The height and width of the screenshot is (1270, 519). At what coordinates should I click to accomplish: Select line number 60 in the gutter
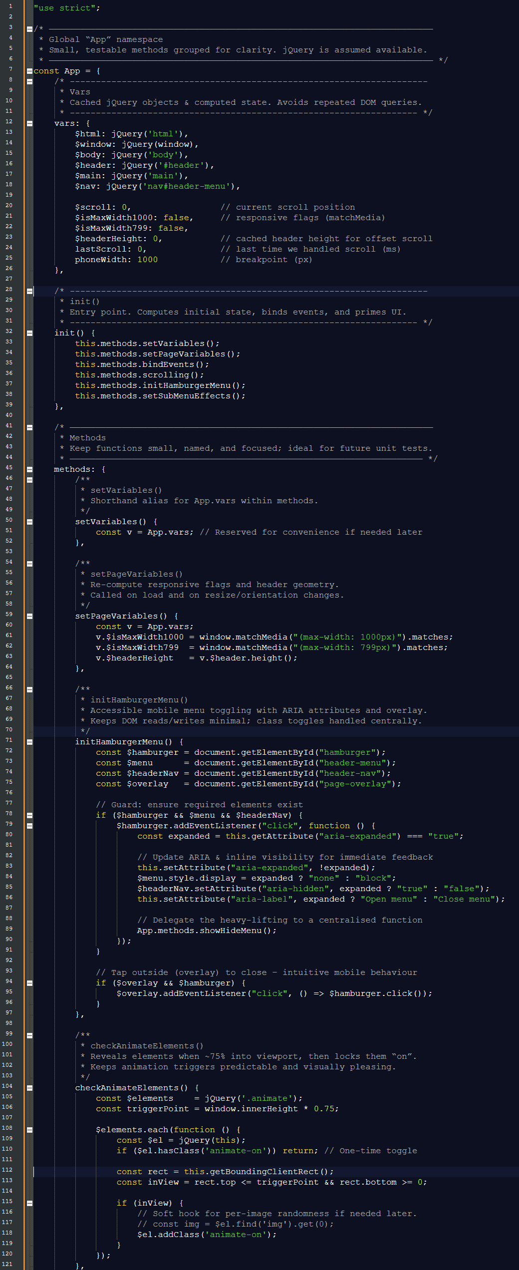pos(9,625)
